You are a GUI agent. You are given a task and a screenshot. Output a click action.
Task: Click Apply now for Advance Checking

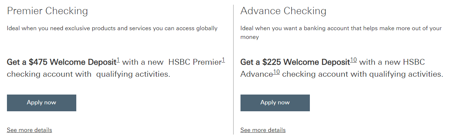[x=275, y=103]
